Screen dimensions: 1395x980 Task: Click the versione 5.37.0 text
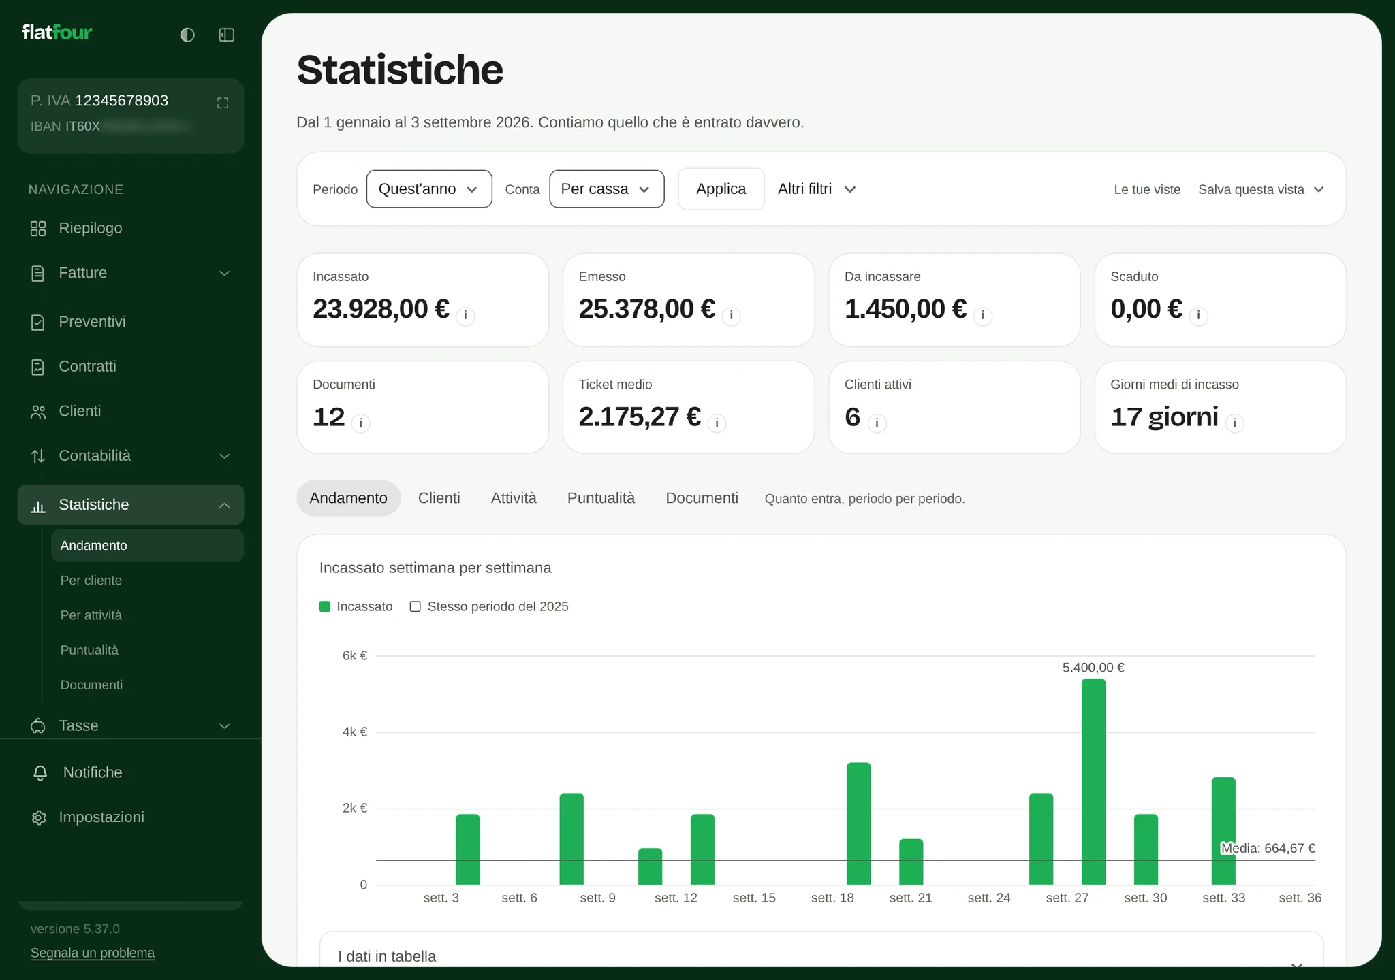pos(75,929)
